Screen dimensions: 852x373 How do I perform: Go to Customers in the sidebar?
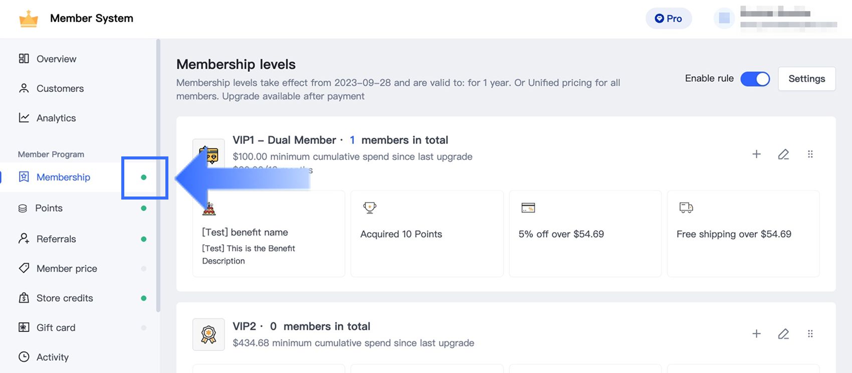point(60,88)
